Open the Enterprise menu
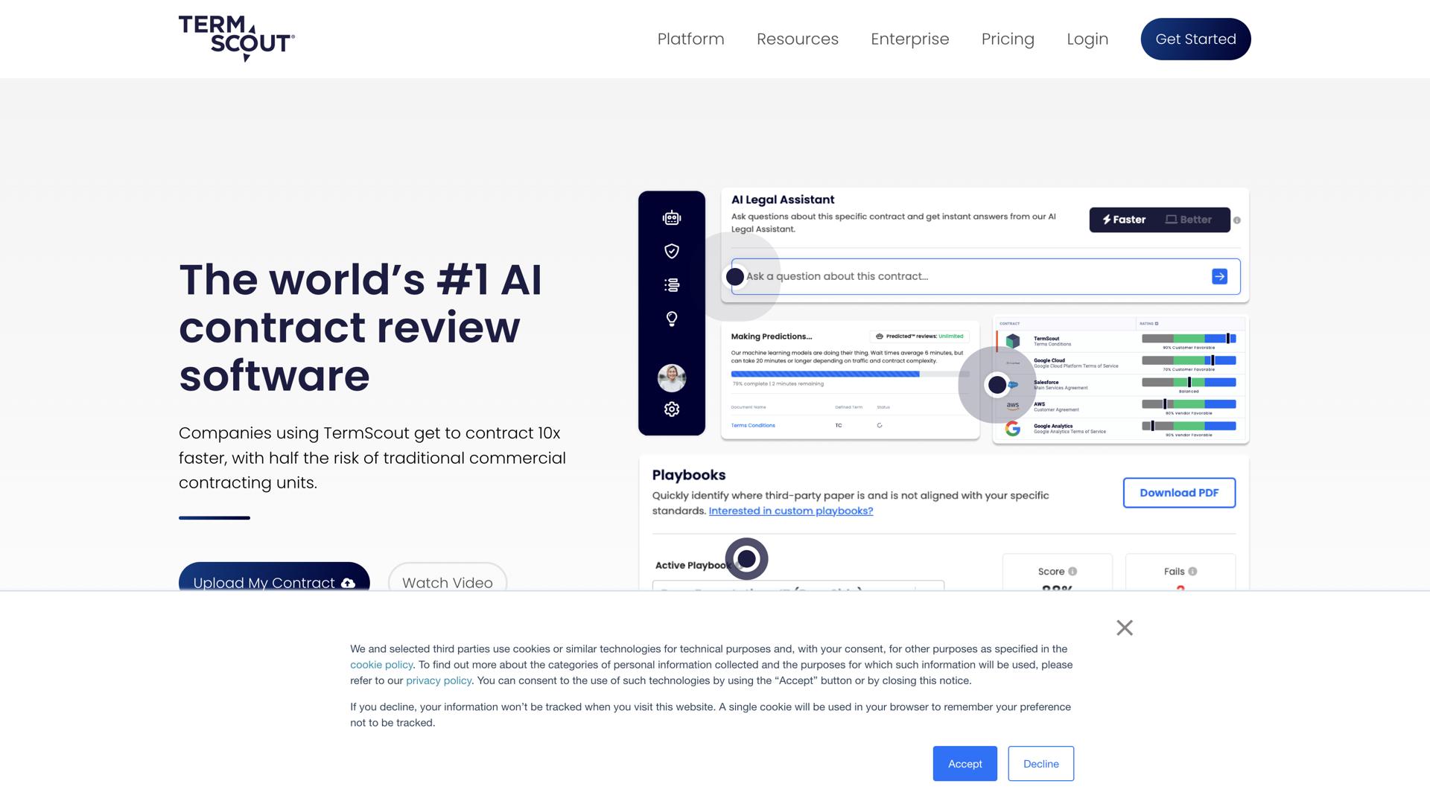Screen dimensions: 1430x804 click(x=909, y=39)
